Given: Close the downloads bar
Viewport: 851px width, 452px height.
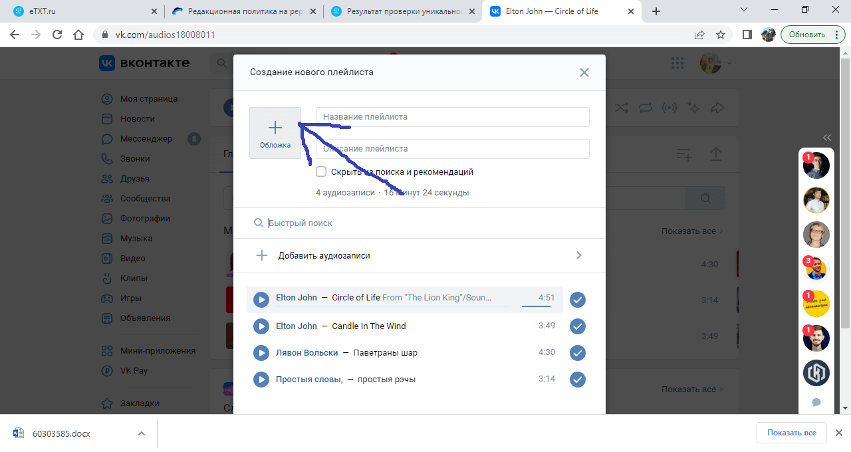Looking at the screenshot, I should tap(838, 433).
